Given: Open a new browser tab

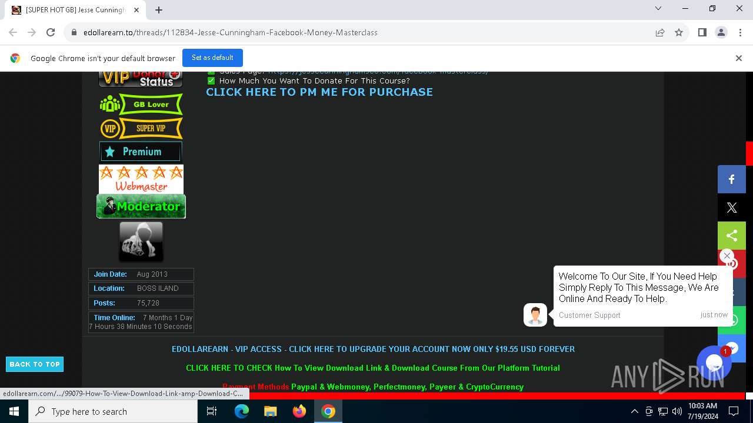Looking at the screenshot, I should point(159,9).
